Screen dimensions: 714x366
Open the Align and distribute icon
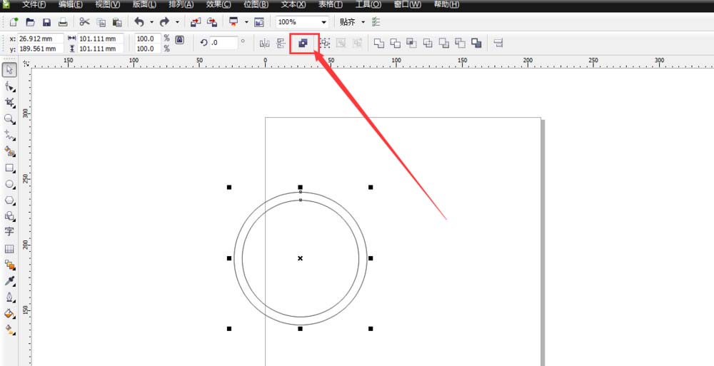click(x=498, y=44)
